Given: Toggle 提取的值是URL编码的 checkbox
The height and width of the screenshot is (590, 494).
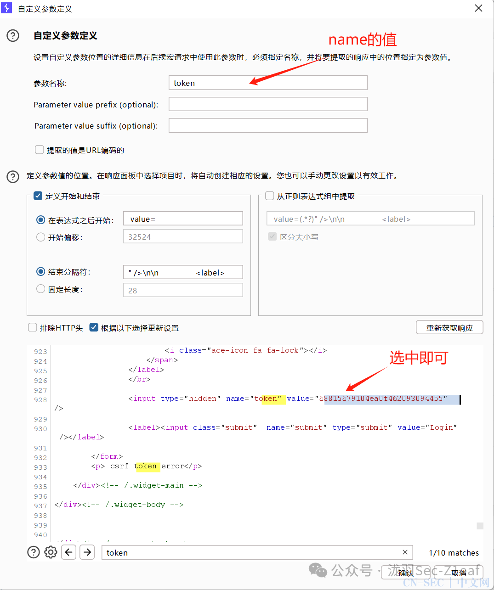Looking at the screenshot, I should [40, 150].
